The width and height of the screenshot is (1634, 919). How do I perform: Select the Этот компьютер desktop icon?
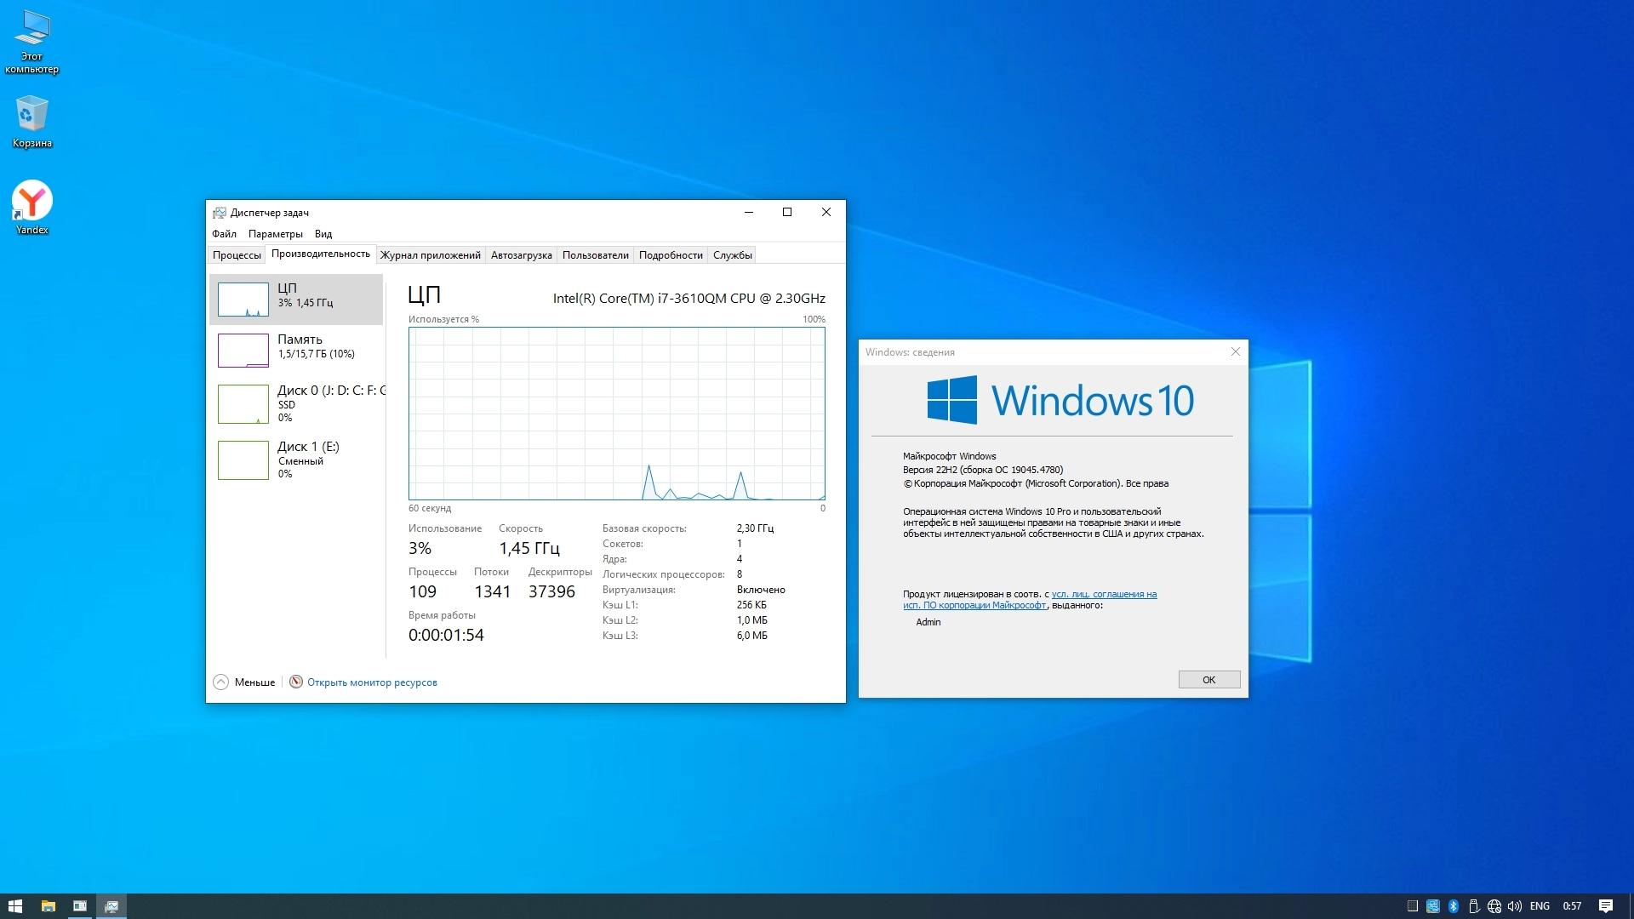[32, 31]
